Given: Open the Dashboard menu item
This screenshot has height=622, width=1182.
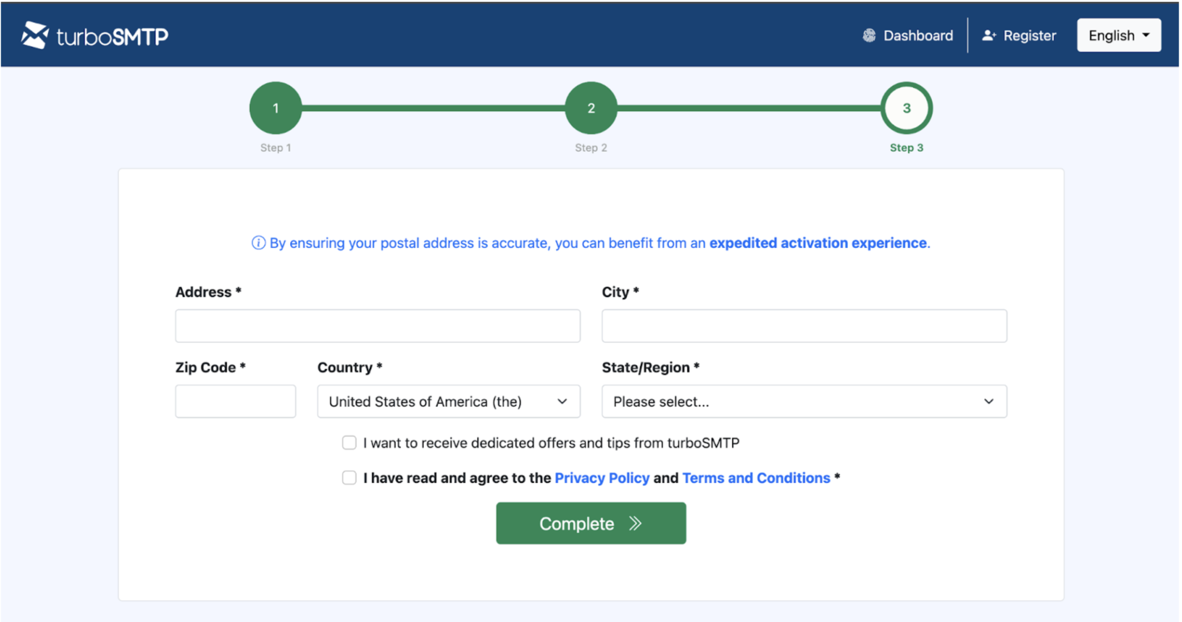Looking at the screenshot, I should point(917,36).
